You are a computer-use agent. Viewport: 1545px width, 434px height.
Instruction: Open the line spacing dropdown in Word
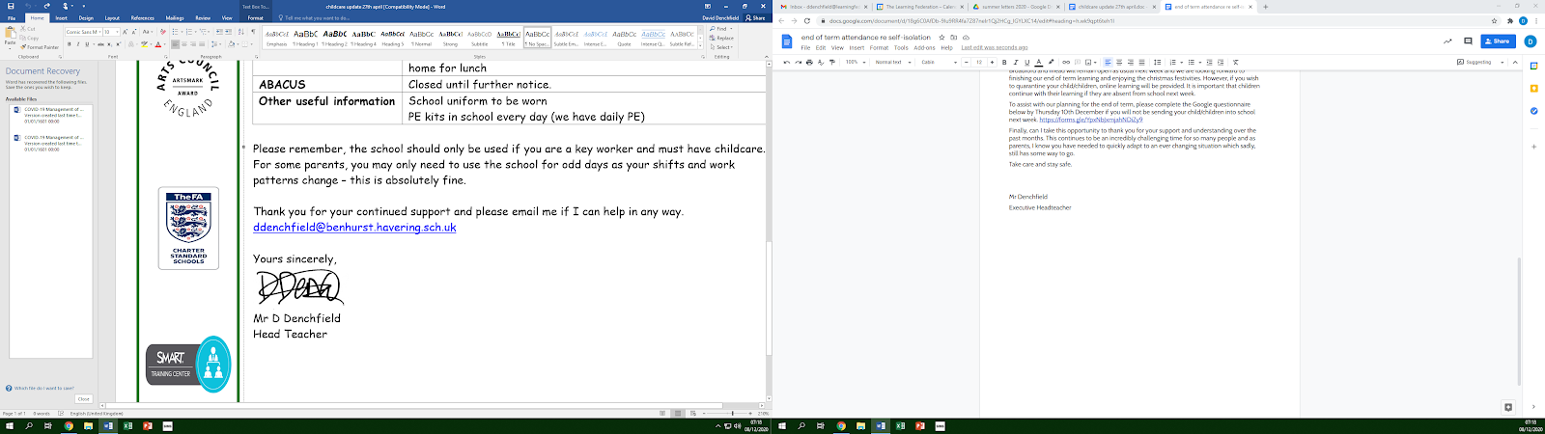[216, 44]
